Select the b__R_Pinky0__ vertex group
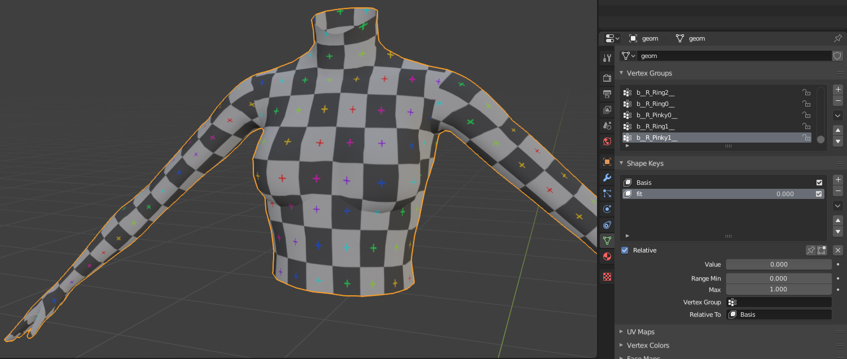Viewport: 847px width, 359px height. pos(717,115)
